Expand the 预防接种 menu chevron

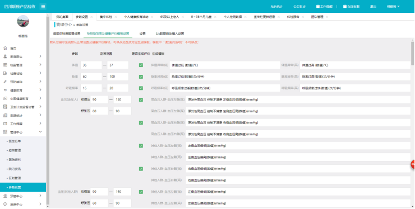pyautogui.click(x=40, y=82)
